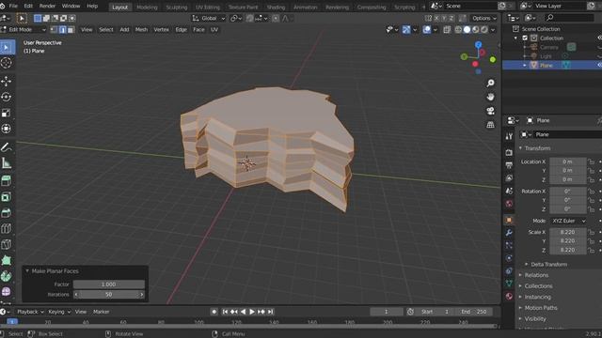Image resolution: width=602 pixels, height=338 pixels.
Task: Select the Rotate tool
Action: (7, 97)
